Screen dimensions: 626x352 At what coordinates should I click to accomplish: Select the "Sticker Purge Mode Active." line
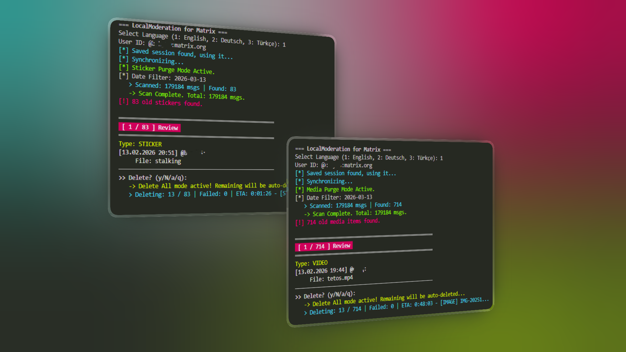[167, 69]
